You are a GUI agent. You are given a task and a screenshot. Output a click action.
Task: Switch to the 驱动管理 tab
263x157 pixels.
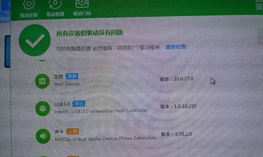55,8
